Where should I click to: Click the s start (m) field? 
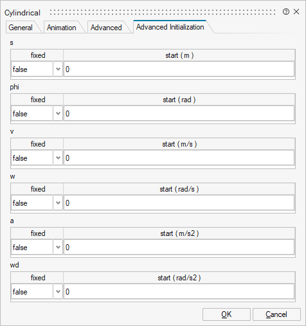(x=179, y=69)
